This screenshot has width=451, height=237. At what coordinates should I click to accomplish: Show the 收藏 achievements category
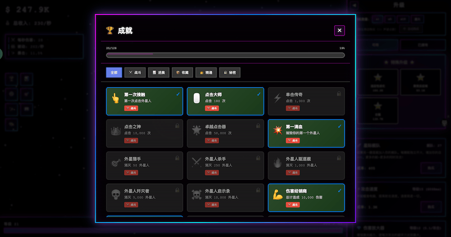coord(183,72)
